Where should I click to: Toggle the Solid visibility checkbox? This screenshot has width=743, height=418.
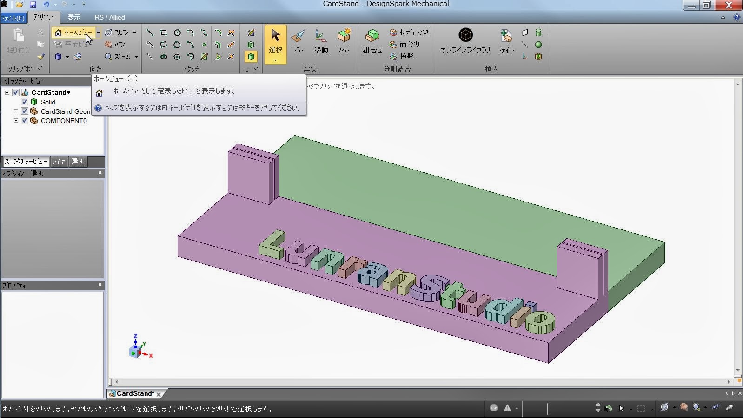25,102
